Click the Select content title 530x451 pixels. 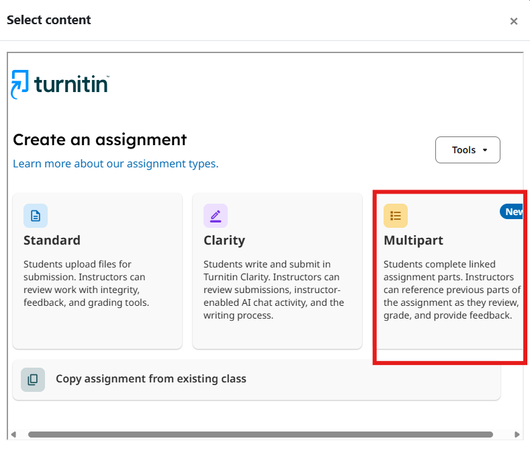(48, 20)
